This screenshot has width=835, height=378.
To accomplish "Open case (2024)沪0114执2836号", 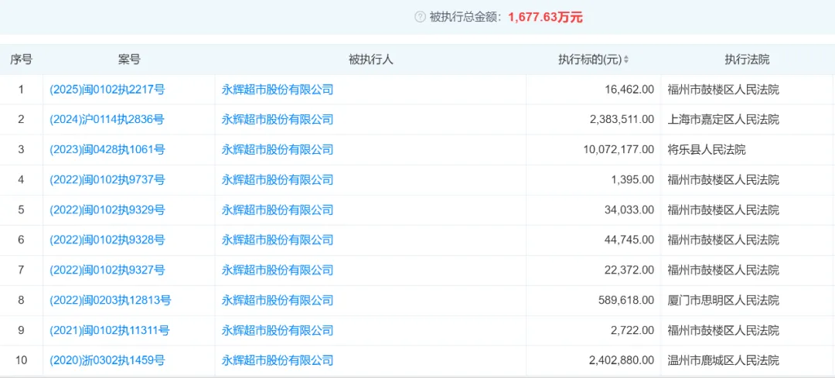I will tap(107, 119).
